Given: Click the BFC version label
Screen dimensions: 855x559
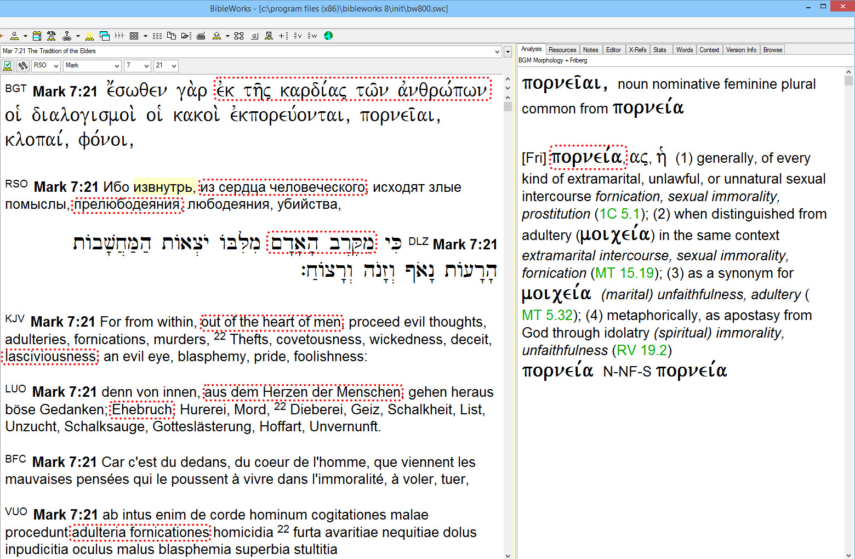Looking at the screenshot, I should click(15, 459).
